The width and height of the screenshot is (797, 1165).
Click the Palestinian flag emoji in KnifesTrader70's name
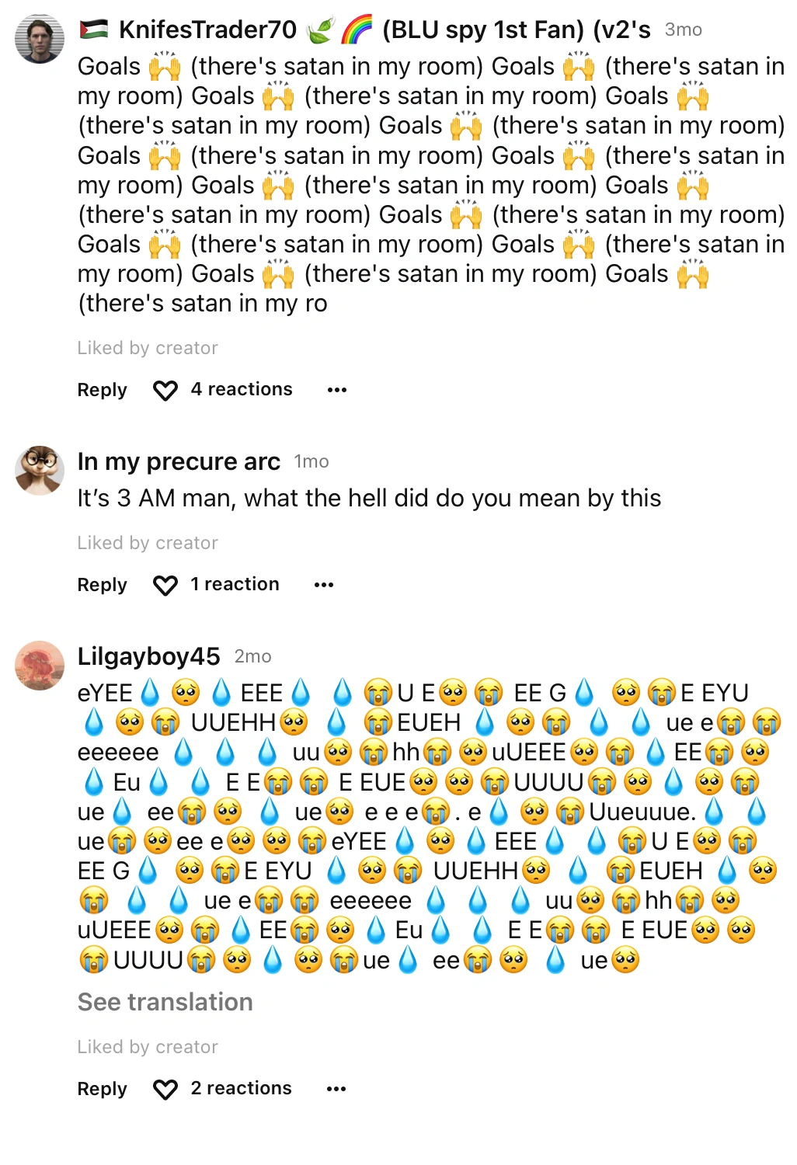point(94,29)
